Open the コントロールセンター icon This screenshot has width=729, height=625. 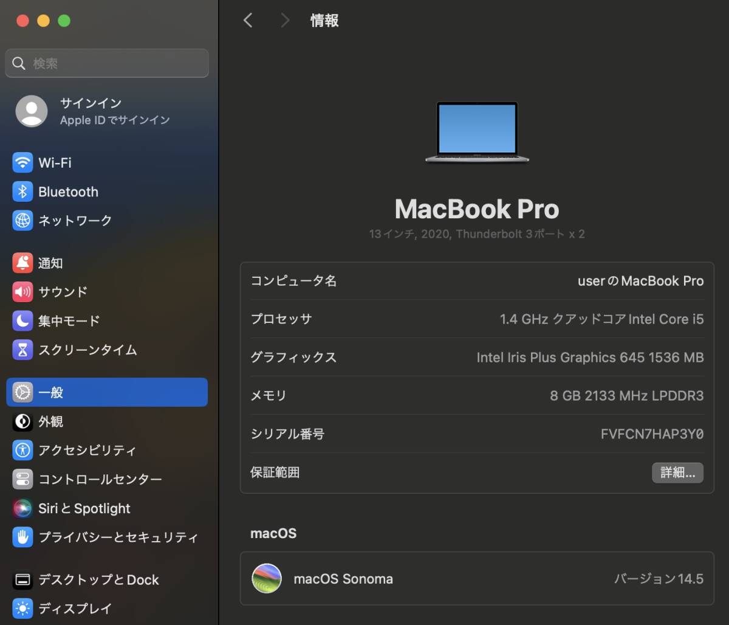coord(22,479)
